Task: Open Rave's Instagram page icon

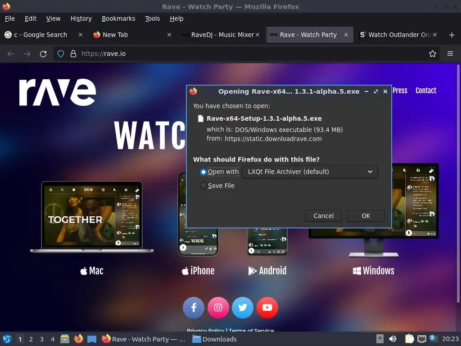Action: (218, 308)
